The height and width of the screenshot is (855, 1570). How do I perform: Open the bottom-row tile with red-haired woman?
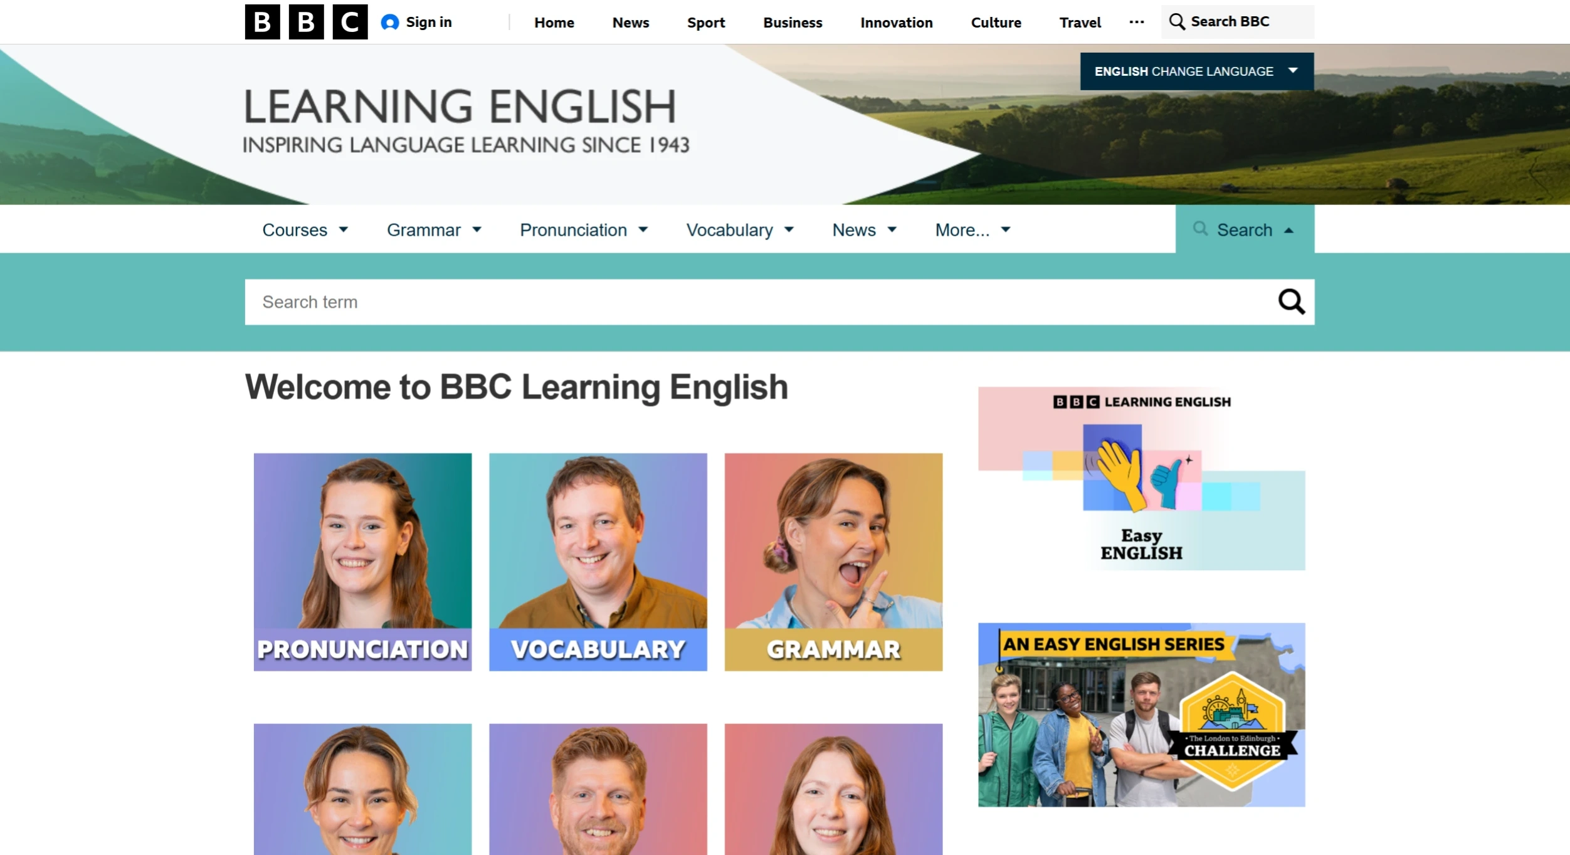pos(833,789)
